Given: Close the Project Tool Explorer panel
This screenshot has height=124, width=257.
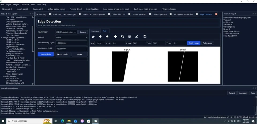Looking at the screenshot, I should pos(33,14).
